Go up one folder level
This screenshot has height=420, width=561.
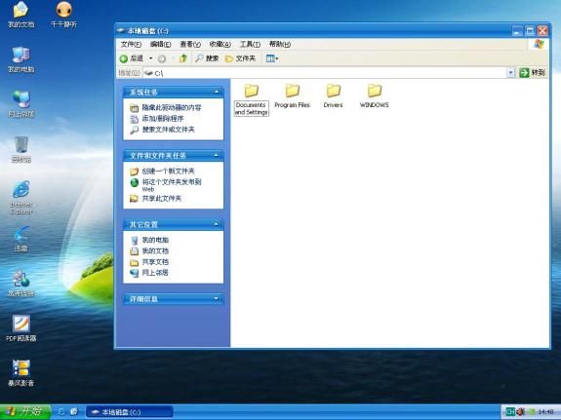(183, 58)
